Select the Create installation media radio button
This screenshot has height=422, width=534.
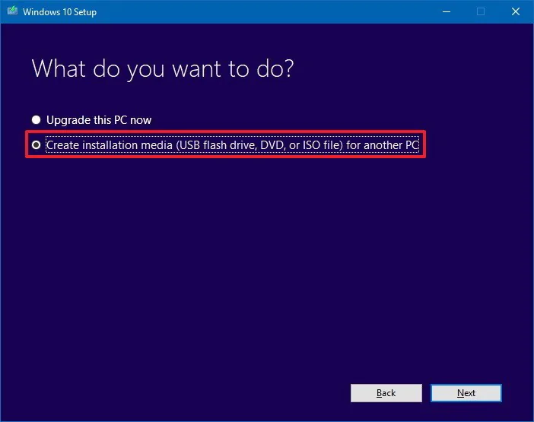pos(36,145)
